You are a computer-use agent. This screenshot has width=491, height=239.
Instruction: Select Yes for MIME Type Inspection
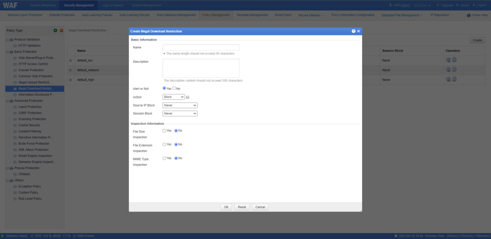(x=164, y=158)
